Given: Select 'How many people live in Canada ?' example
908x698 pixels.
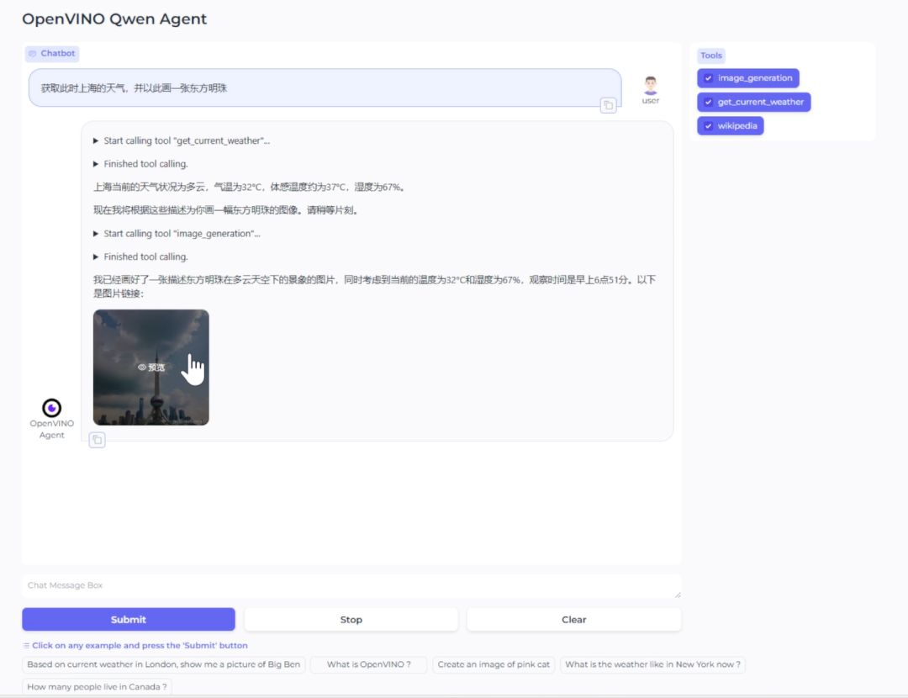Looking at the screenshot, I should (x=97, y=686).
